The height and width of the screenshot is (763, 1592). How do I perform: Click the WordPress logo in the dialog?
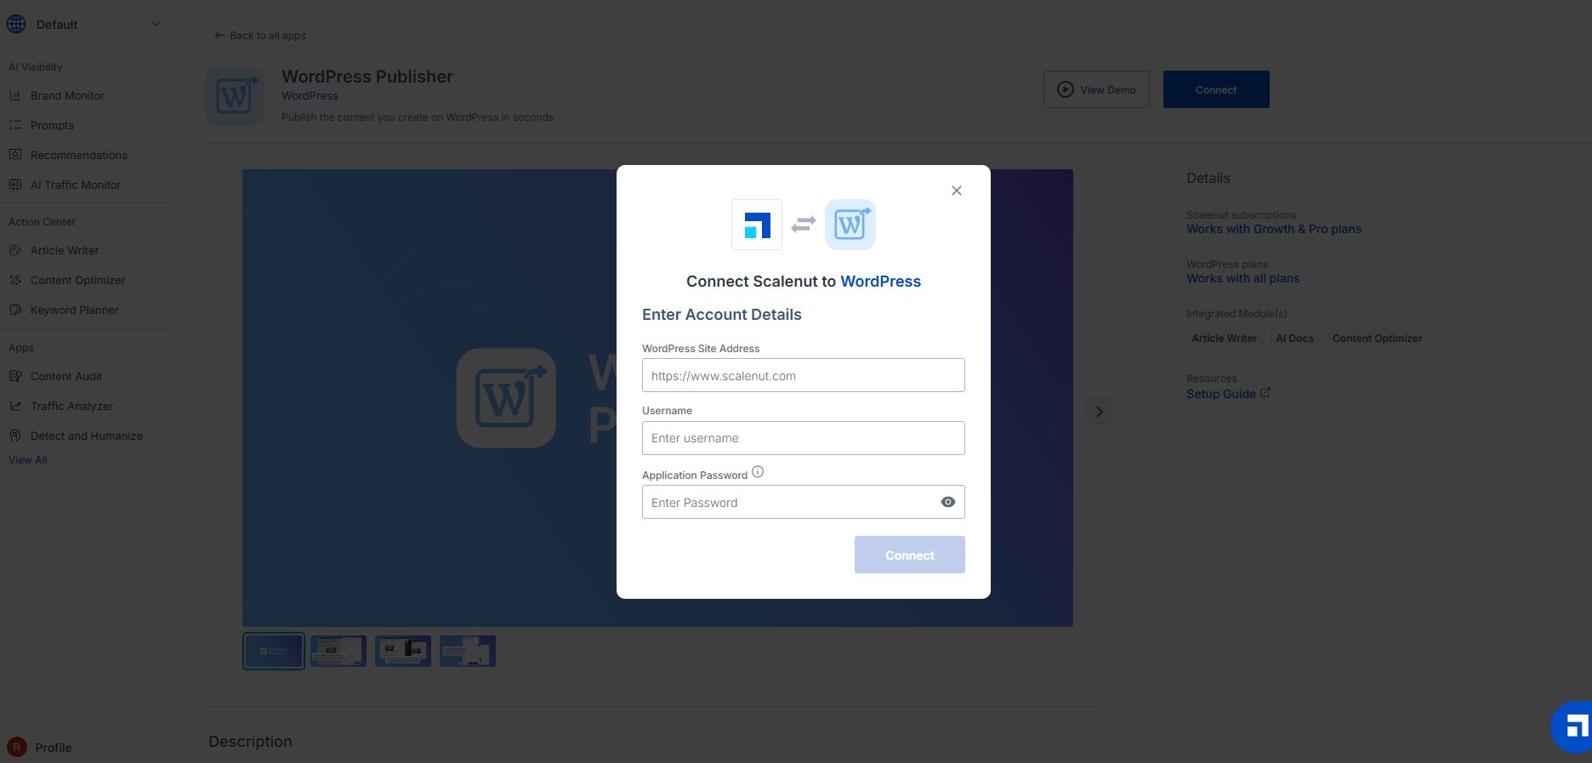[850, 225]
